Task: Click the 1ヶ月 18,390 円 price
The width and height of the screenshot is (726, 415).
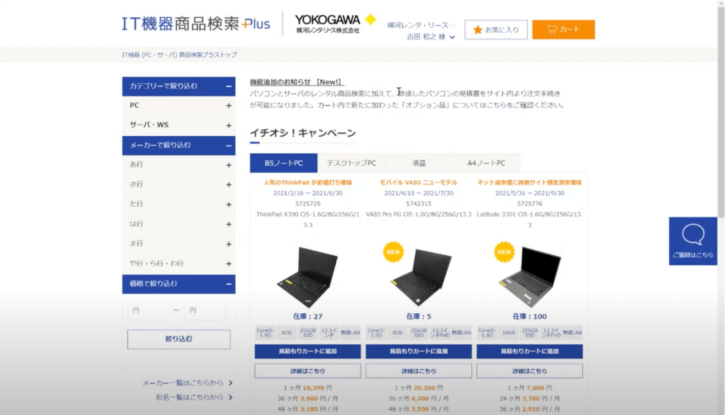Action: [308, 388]
